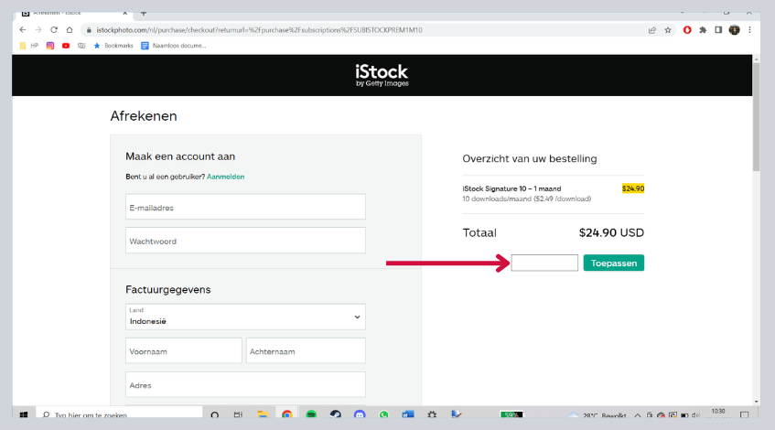
Task: Open the Chrome three-dot menu
Action: coord(749,30)
